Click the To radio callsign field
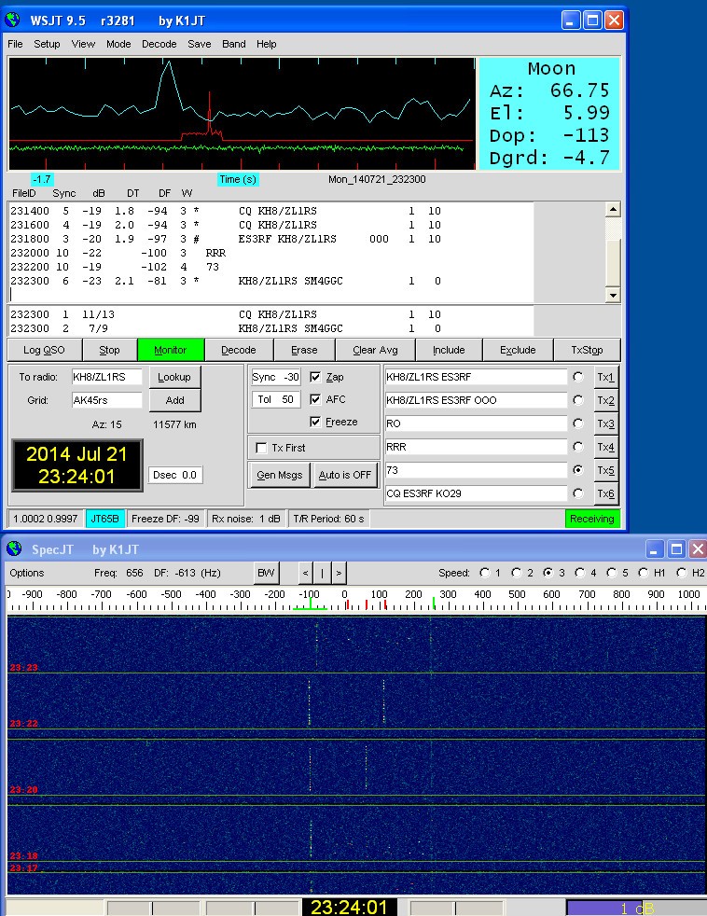This screenshot has width=707, height=916. [106, 377]
